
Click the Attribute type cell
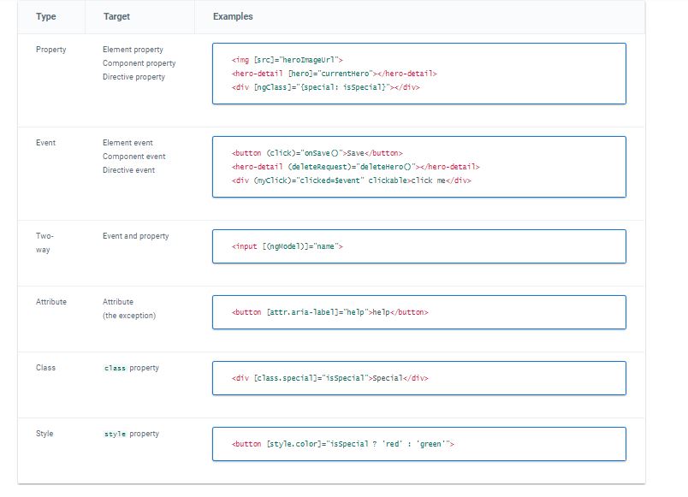tap(50, 302)
